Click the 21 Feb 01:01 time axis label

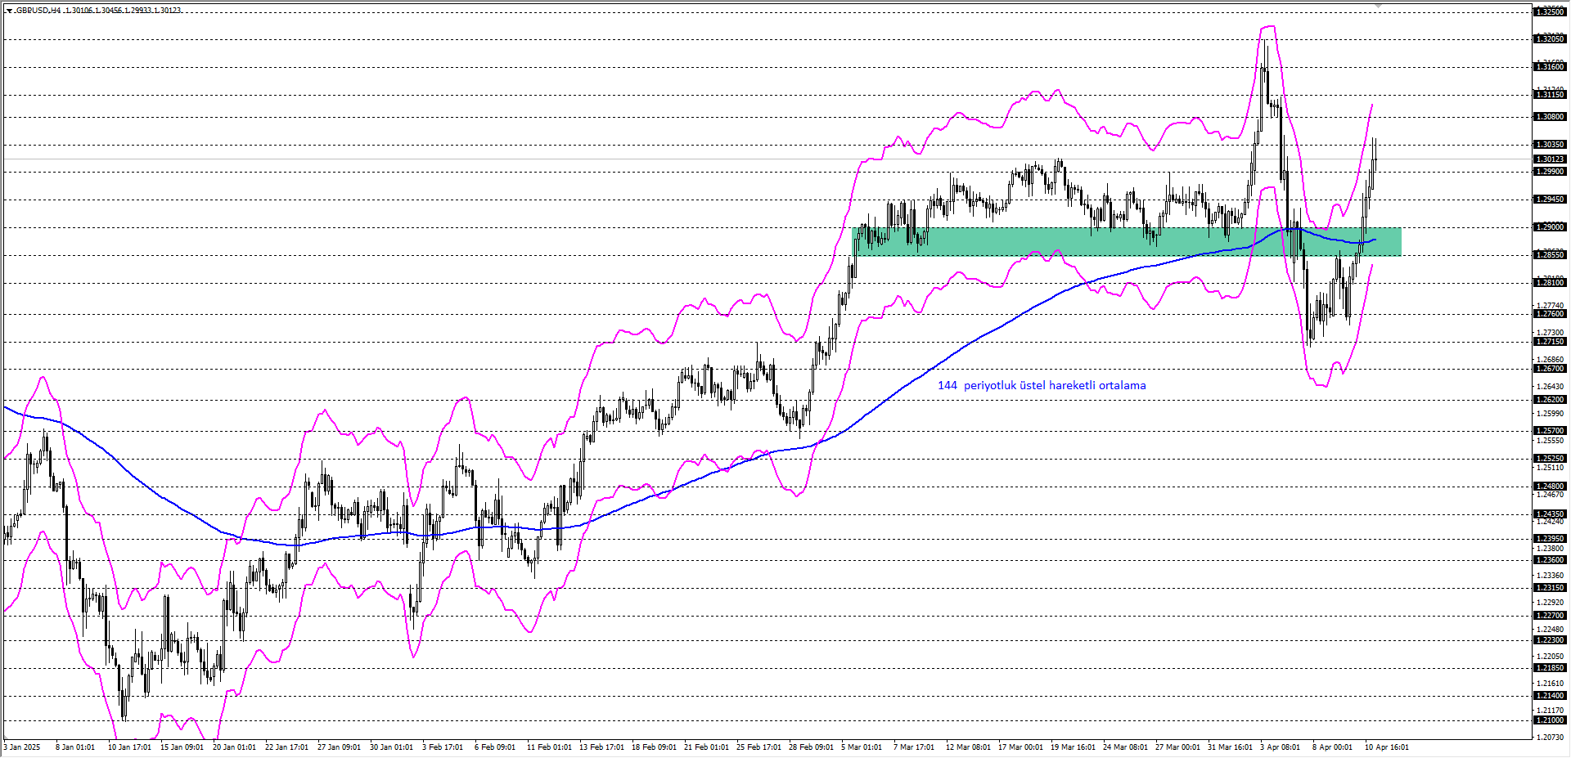pyautogui.click(x=706, y=747)
